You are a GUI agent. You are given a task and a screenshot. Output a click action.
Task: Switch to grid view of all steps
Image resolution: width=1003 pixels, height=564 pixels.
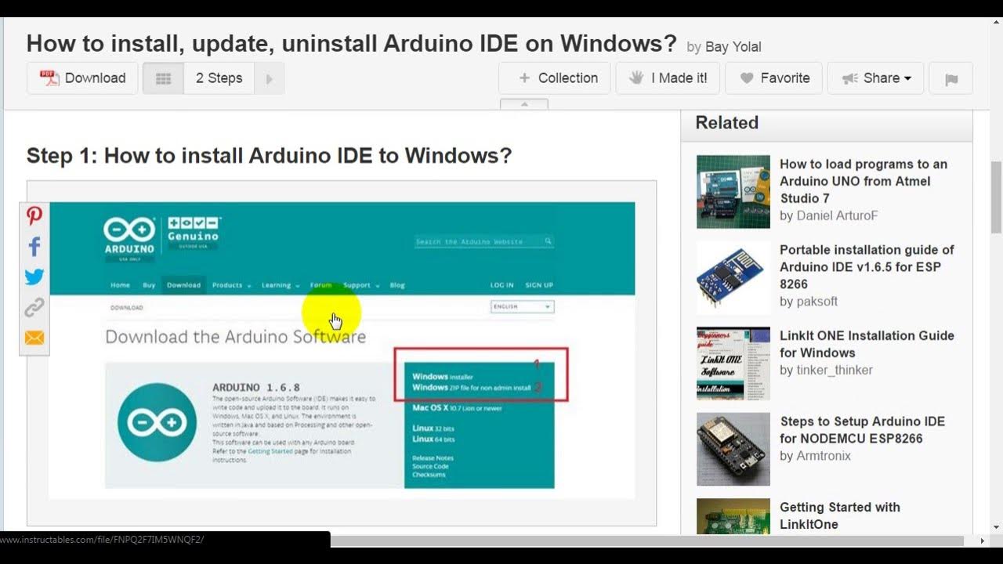point(163,78)
